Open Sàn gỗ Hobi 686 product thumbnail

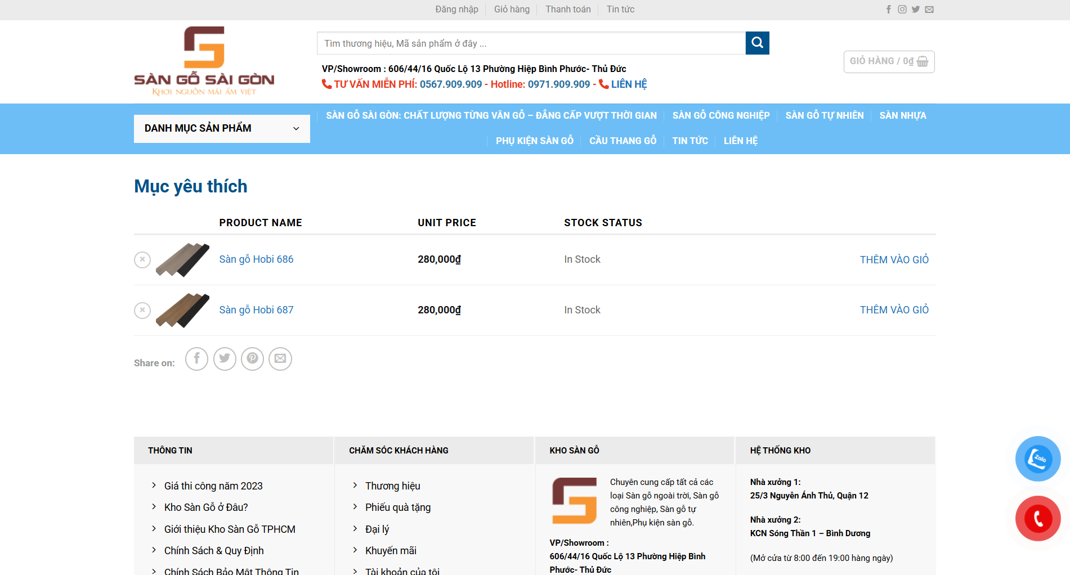tap(182, 260)
